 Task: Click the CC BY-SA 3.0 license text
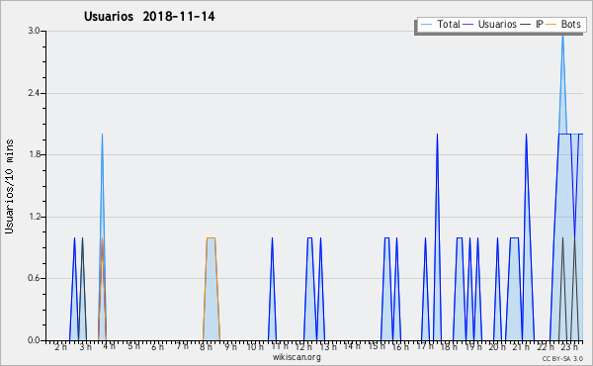562,358
